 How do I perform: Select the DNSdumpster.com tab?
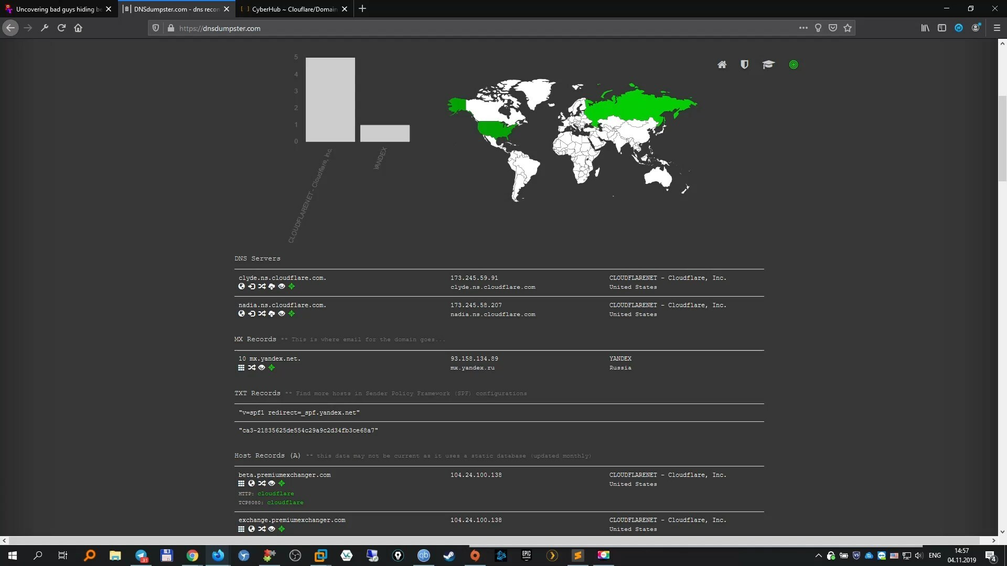[176, 9]
